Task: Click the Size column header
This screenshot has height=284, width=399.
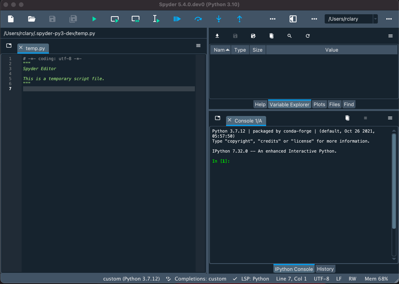Action: tap(257, 50)
